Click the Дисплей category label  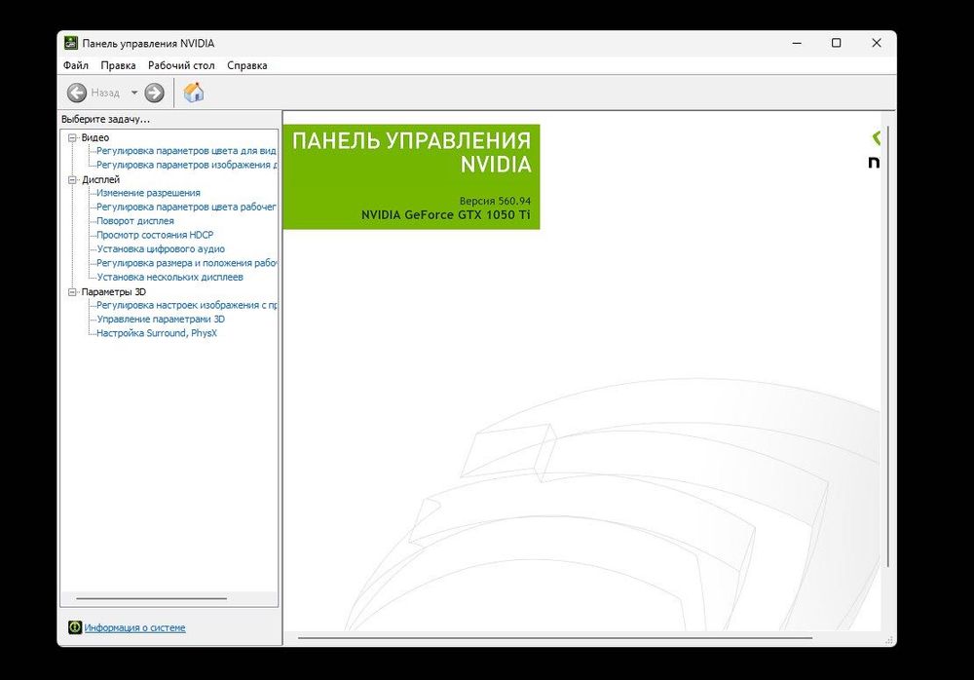pyautogui.click(x=100, y=179)
